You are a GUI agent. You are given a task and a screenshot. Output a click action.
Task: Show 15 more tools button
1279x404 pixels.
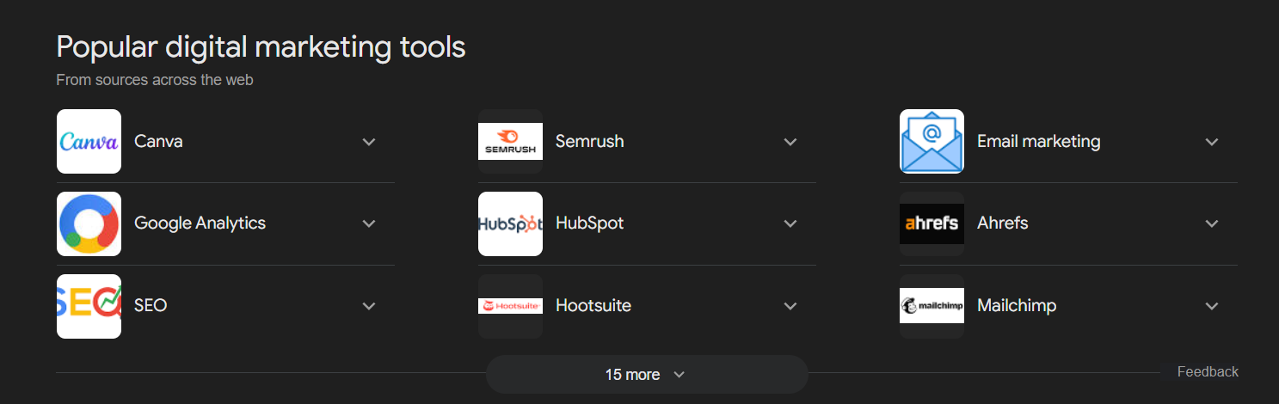[x=647, y=374]
